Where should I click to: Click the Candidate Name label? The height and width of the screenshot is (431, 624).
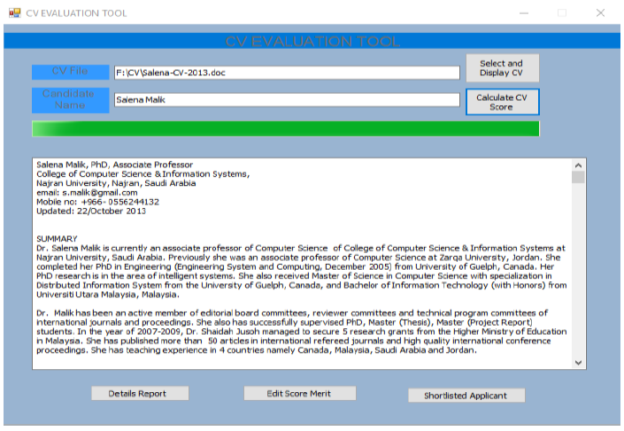[71, 100]
